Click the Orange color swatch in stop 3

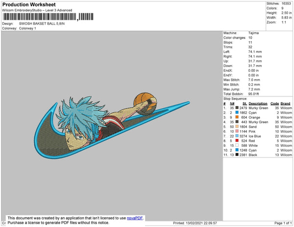[237, 117]
